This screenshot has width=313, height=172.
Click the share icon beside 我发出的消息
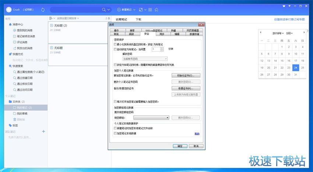click(x=14, y=48)
